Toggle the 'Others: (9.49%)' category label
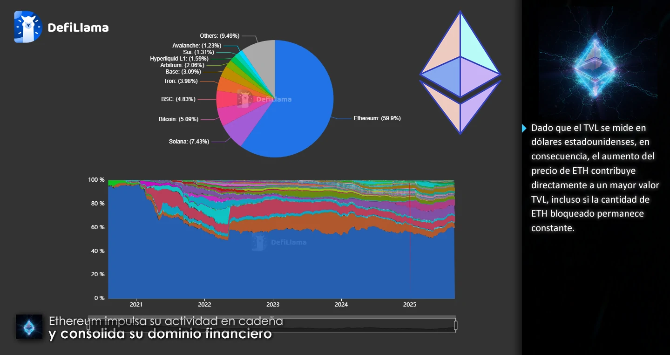670x355 pixels. pos(219,35)
